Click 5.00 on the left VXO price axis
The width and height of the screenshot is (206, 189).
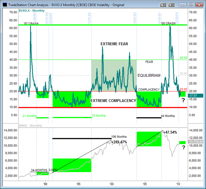14,115
